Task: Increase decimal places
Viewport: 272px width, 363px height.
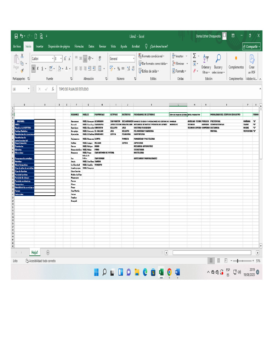Action: [x=128, y=68]
